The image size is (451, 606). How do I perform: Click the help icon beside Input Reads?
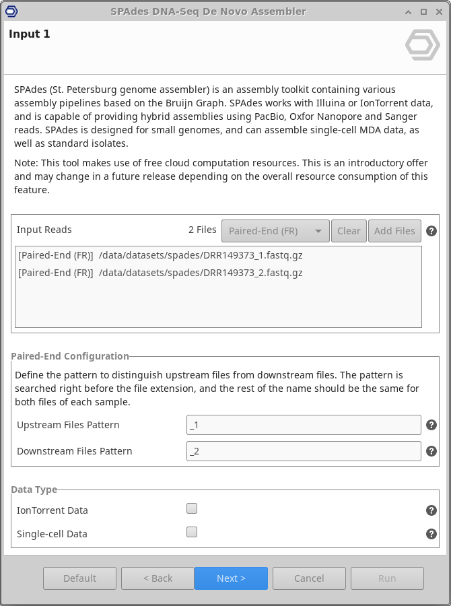point(432,231)
